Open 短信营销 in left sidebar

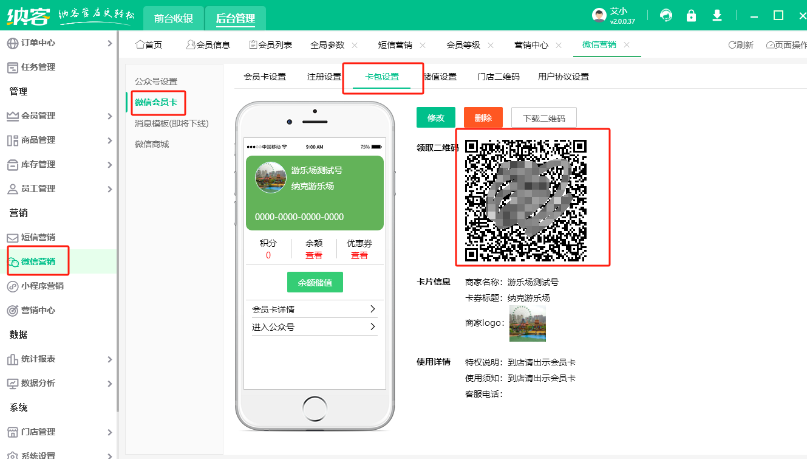38,237
